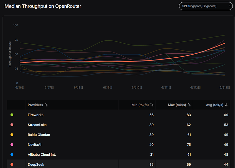Click the Max (tok/s) header label

click(x=177, y=105)
